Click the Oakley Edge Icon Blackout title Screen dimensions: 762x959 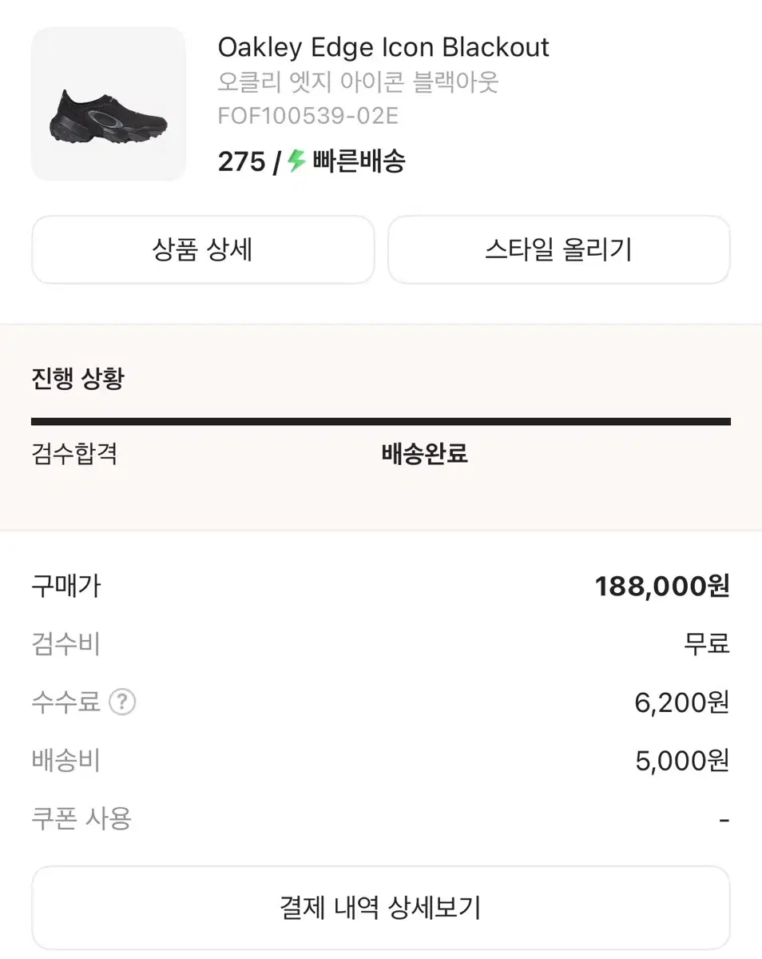tap(383, 48)
